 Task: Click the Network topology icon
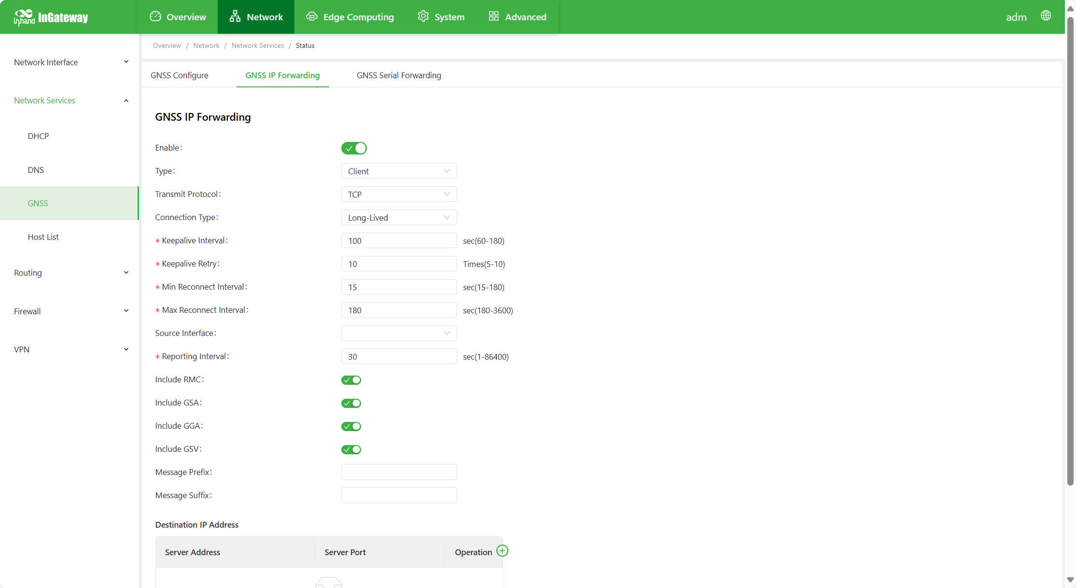pos(235,16)
